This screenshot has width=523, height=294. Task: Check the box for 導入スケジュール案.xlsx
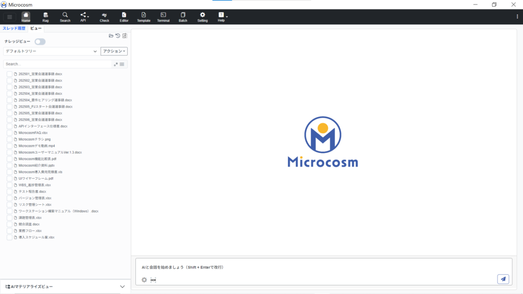pyautogui.click(x=9, y=237)
